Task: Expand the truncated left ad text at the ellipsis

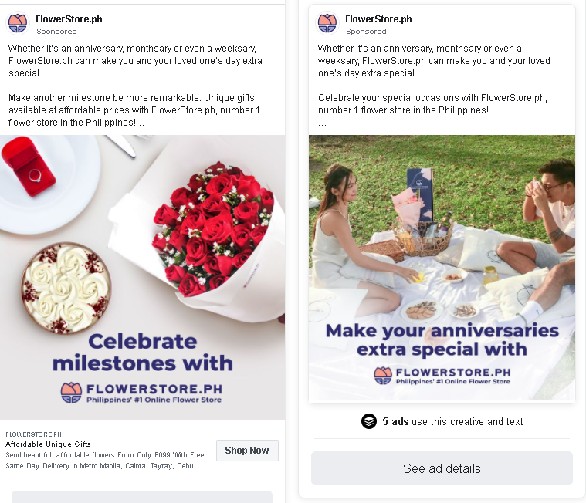Action: [141, 123]
